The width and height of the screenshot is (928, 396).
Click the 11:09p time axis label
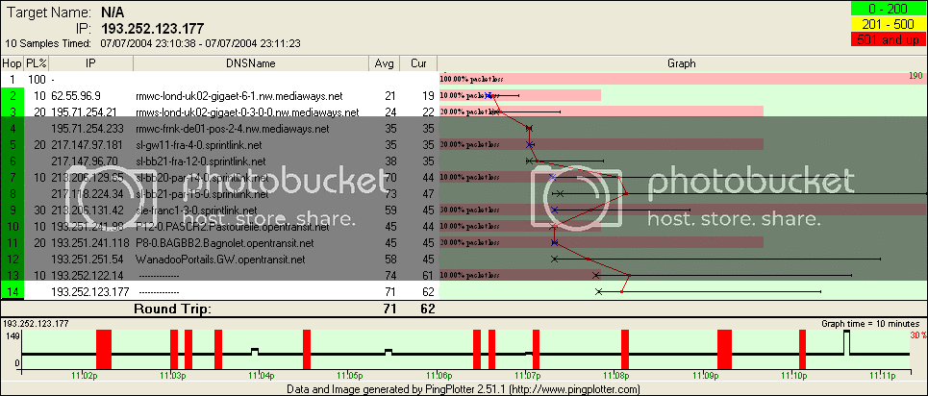tap(706, 375)
